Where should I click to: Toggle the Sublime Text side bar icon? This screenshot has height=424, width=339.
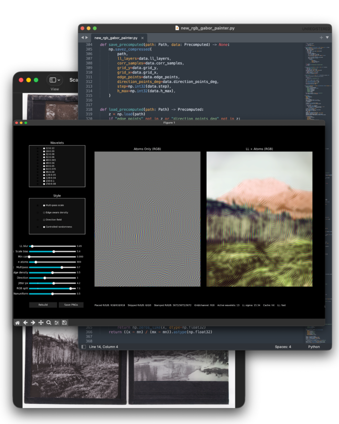[83, 347]
